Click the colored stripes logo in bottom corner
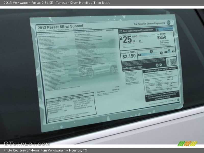 tap(187, 144)
